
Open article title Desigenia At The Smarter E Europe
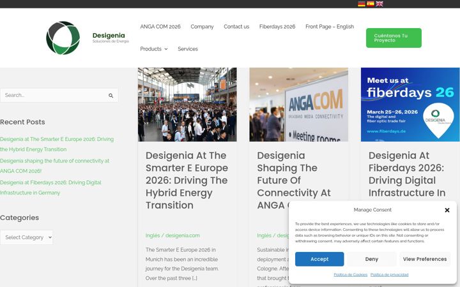pyautogui.click(x=187, y=180)
